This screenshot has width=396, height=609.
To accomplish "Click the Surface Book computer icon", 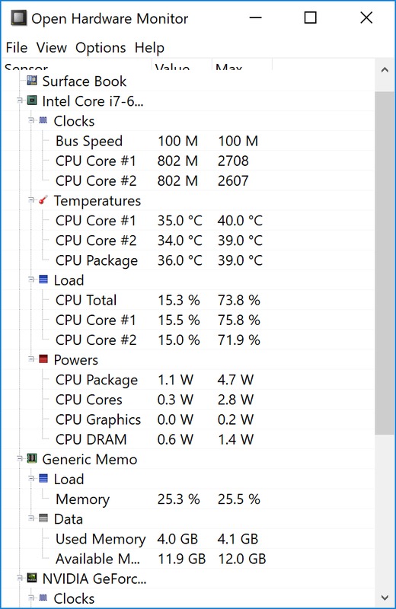I will 32,81.
